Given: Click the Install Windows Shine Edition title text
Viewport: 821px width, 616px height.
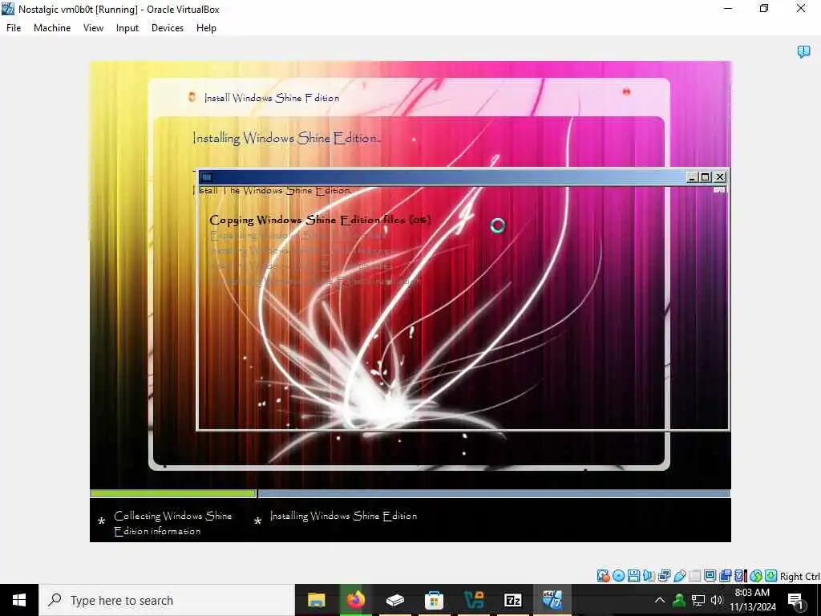Looking at the screenshot, I should 272,98.
